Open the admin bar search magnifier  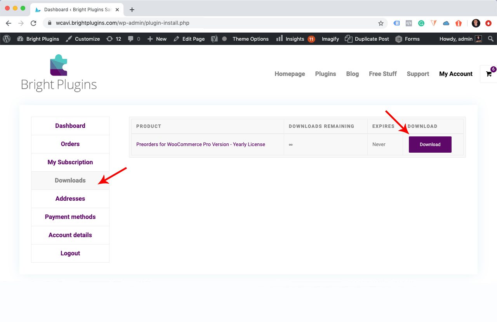tap(490, 39)
